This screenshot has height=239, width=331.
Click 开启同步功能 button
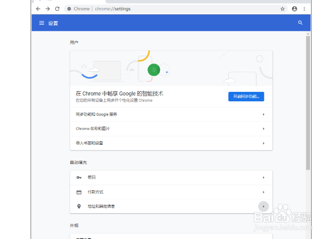pyautogui.click(x=246, y=97)
